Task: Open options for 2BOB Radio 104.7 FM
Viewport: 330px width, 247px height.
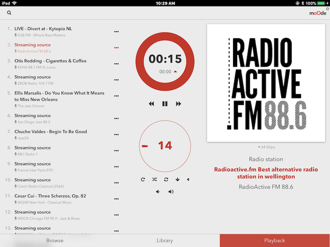Action: 116,80
